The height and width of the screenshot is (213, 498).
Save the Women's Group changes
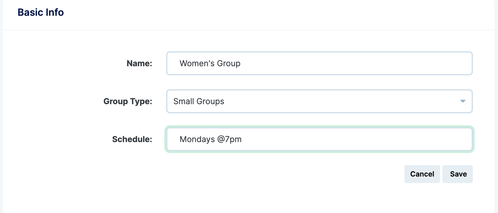(457, 174)
